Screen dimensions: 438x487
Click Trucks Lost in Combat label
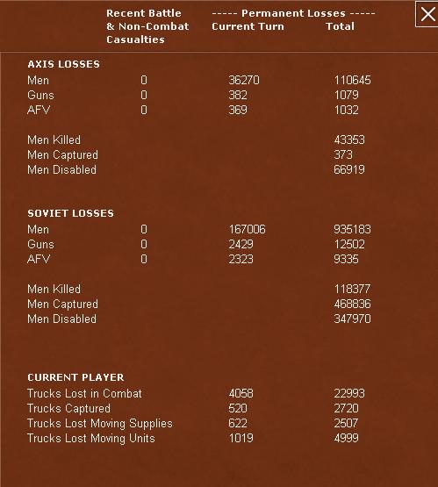[x=84, y=393]
